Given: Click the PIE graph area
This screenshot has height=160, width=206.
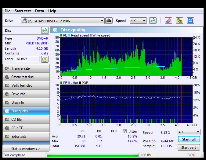Looking at the screenshot, I should coord(126,57).
